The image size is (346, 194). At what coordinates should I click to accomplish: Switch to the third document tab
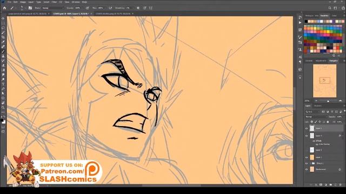[113, 13]
